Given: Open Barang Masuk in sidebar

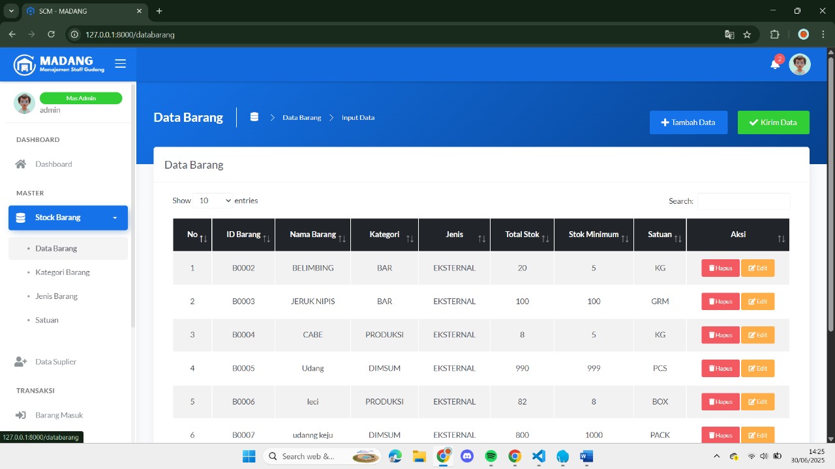Looking at the screenshot, I should pos(59,415).
